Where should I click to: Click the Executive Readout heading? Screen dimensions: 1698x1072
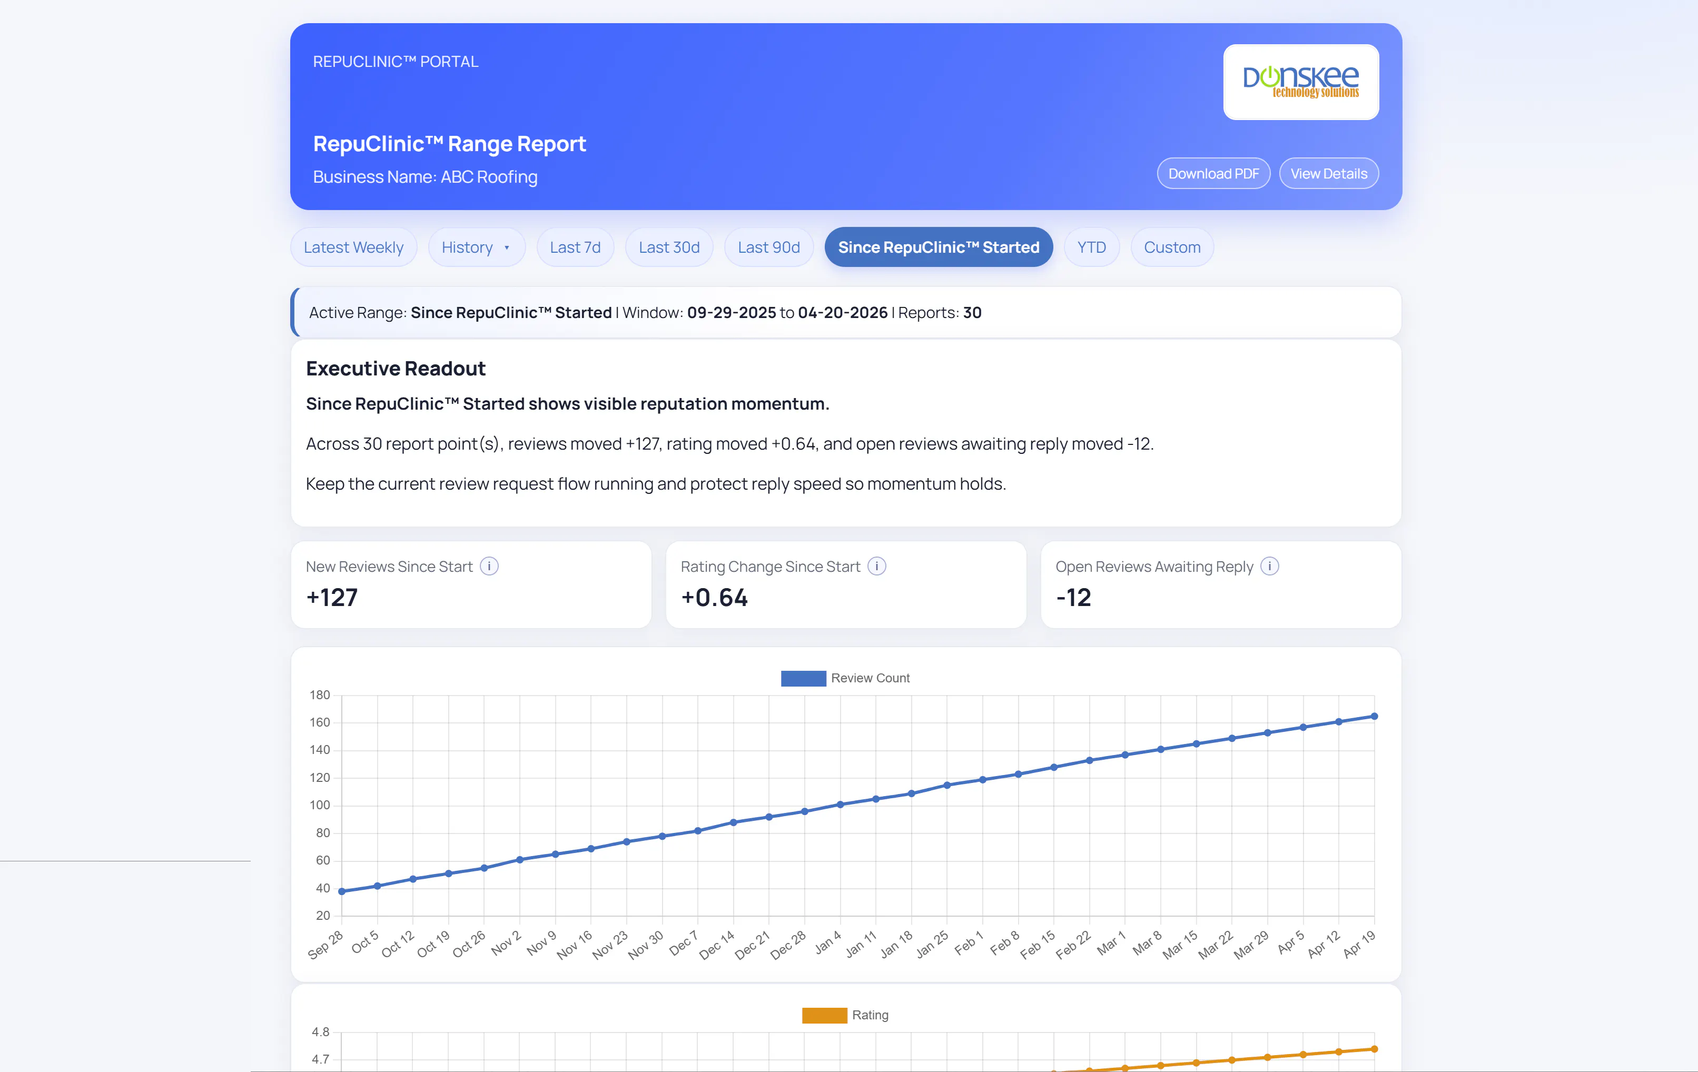[396, 369]
